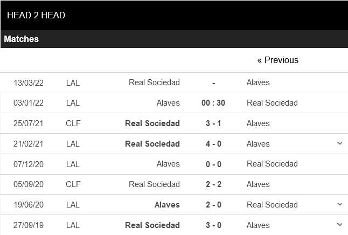Click the 2 - 2 friendly score

(x=213, y=184)
